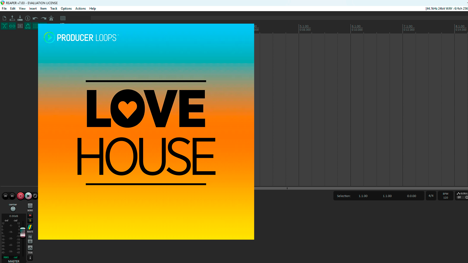Click the BPM 120 tempo field
The height and width of the screenshot is (263, 468).
(x=445, y=196)
